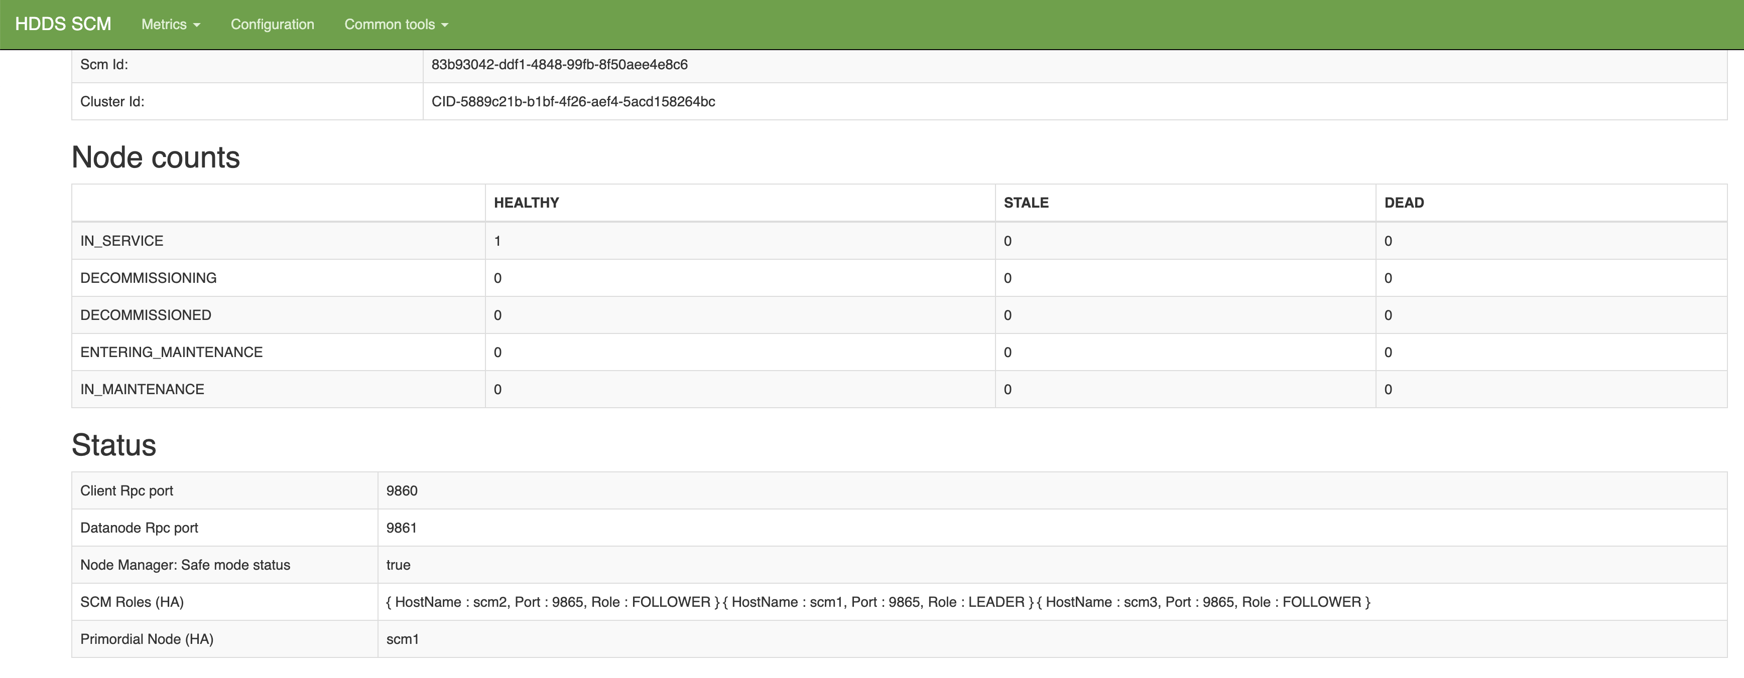Click the Client Rpc port value 9860
Image resolution: width=1744 pixels, height=678 pixels.
(402, 491)
